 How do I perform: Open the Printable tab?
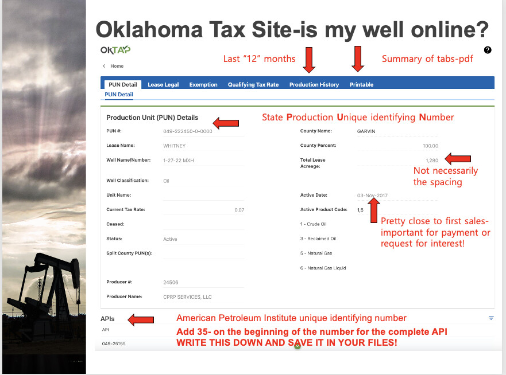pyautogui.click(x=361, y=84)
